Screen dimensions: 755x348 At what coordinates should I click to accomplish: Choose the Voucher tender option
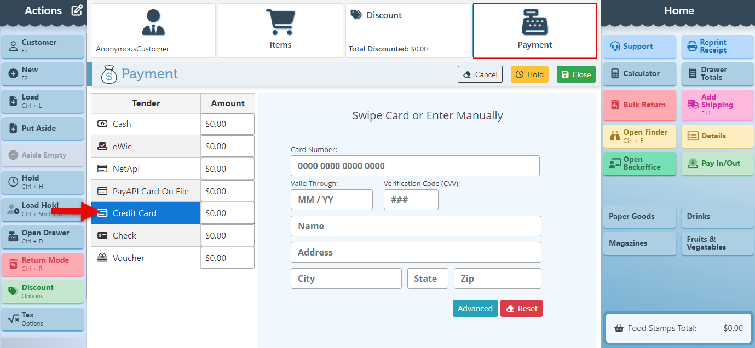pyautogui.click(x=146, y=258)
